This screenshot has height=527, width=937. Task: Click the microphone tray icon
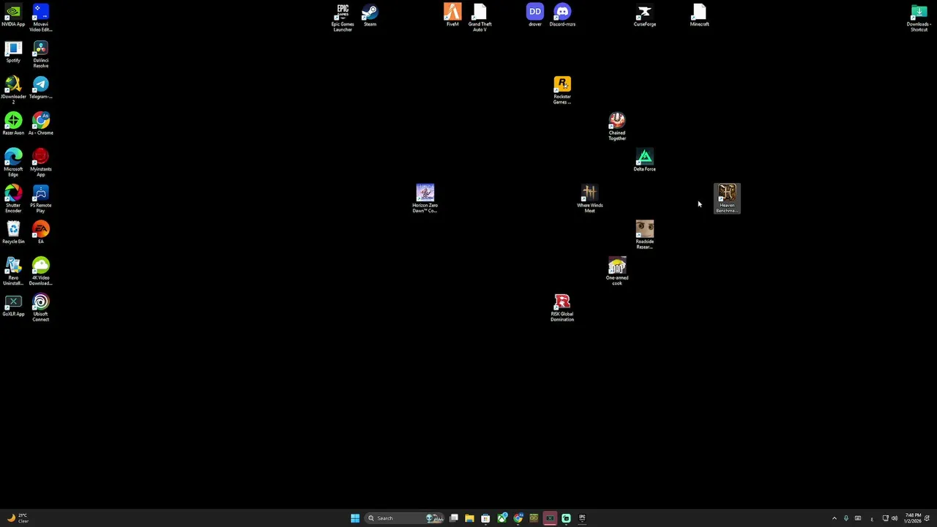(x=846, y=518)
